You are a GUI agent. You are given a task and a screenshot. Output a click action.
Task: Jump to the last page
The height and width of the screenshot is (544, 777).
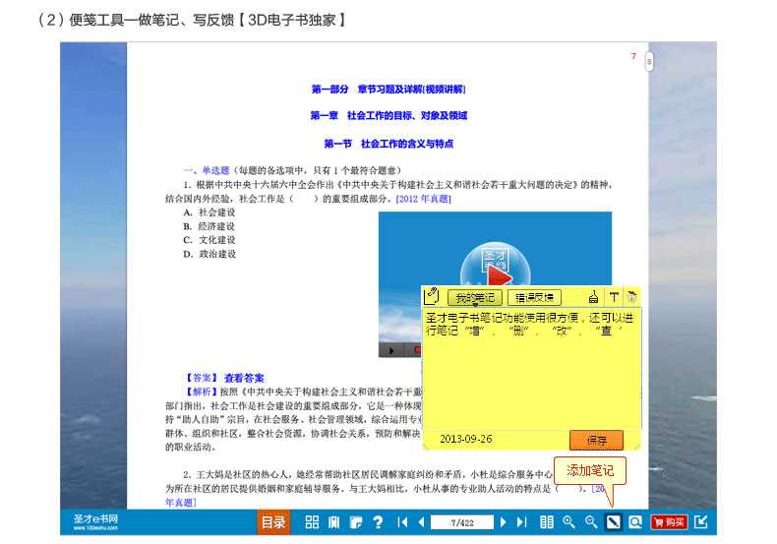(x=522, y=522)
